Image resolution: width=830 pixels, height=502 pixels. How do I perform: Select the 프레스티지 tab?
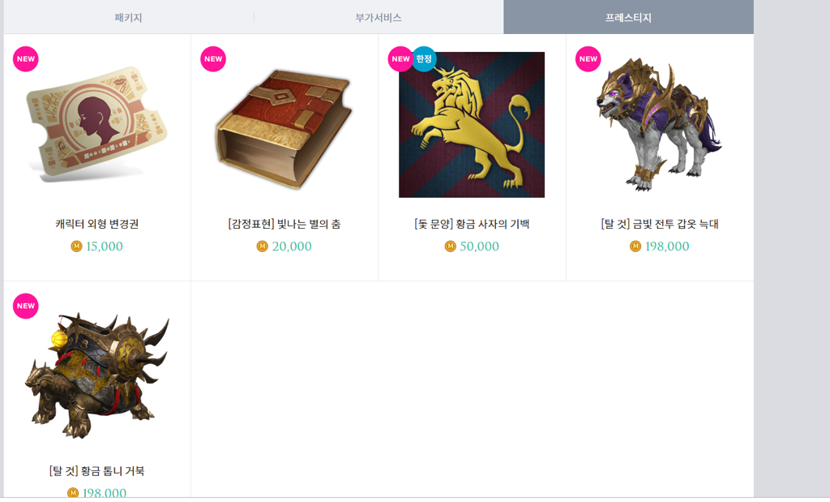628,17
